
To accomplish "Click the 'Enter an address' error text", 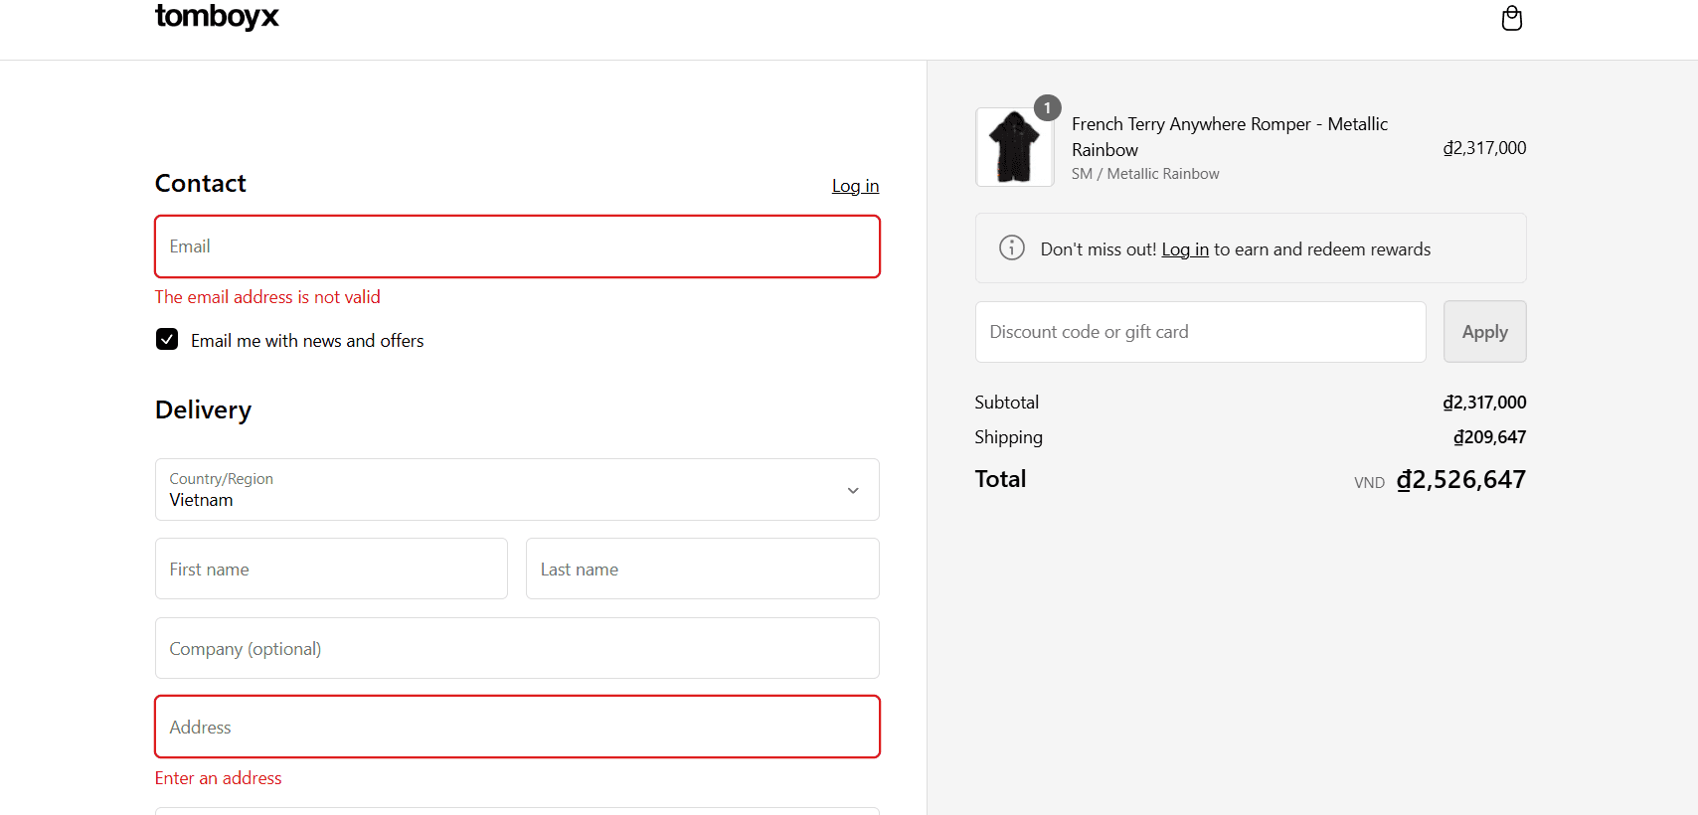I will 218,778.
